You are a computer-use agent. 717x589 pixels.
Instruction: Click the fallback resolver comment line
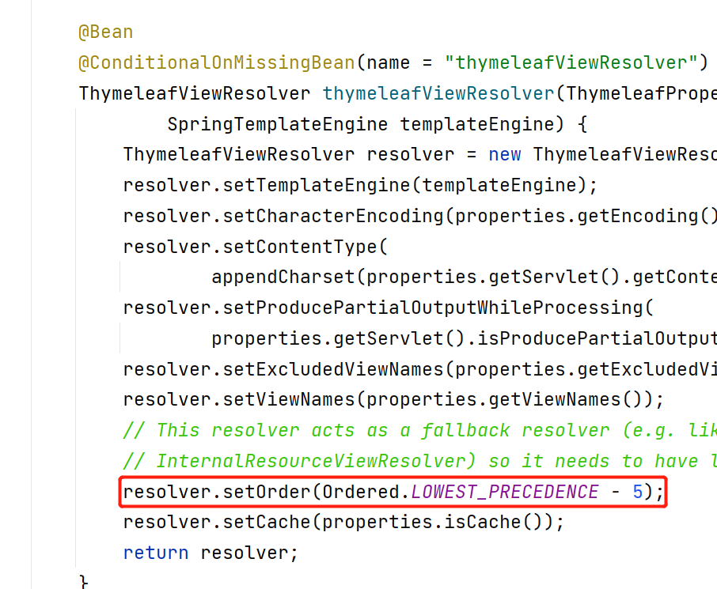coord(419,430)
